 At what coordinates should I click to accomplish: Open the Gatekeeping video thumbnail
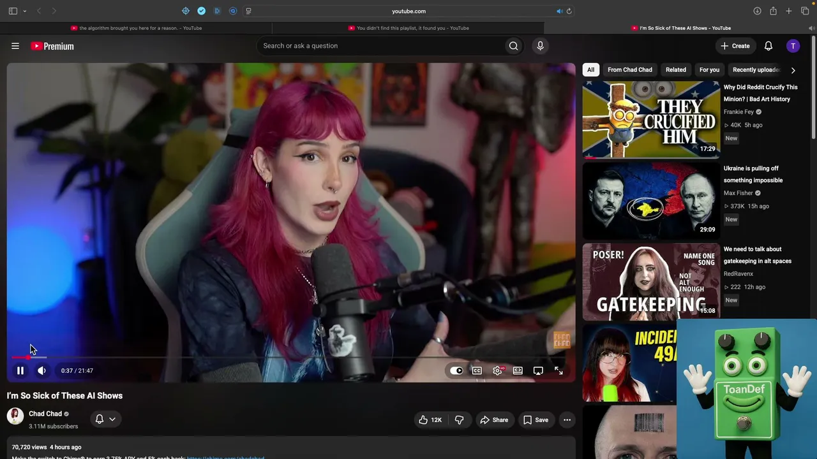point(651,281)
